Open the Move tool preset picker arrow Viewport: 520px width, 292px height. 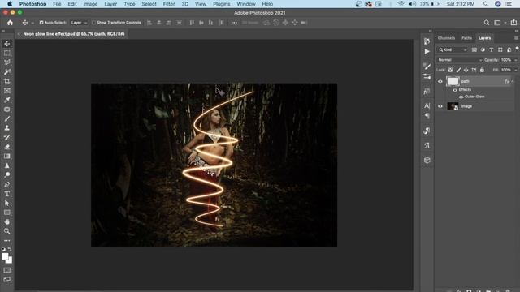click(x=32, y=23)
